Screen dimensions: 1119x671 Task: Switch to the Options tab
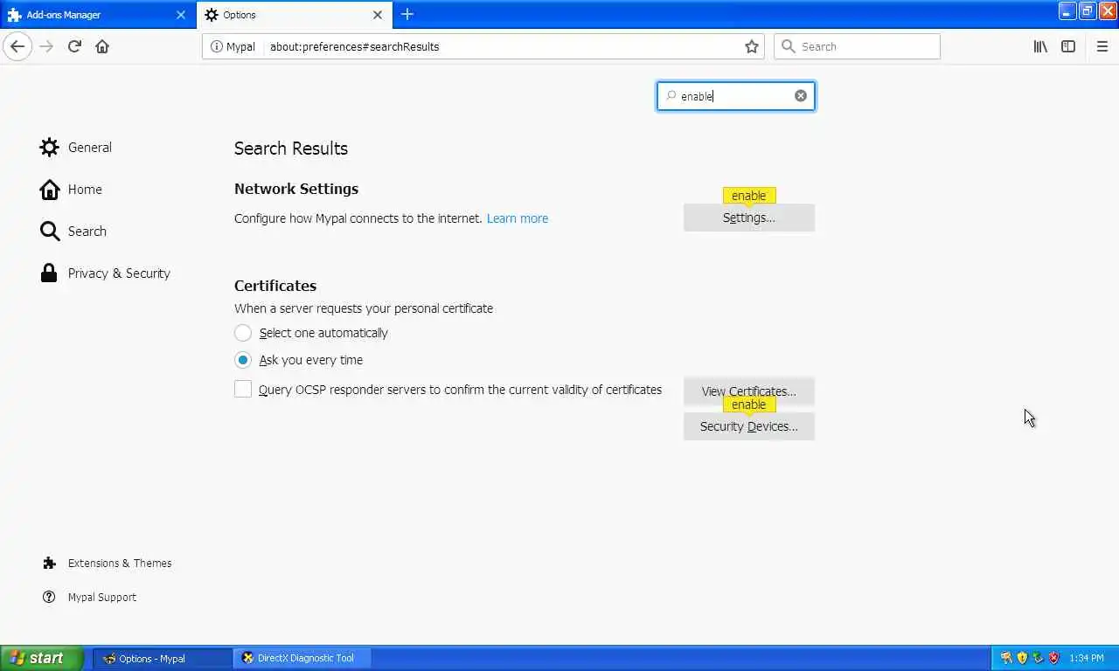pyautogui.click(x=295, y=15)
